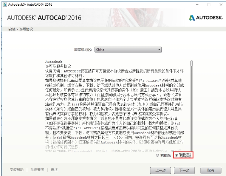Close the AutoCAD 2016 installer window
This screenshot has width=226, height=176.
[221, 5]
